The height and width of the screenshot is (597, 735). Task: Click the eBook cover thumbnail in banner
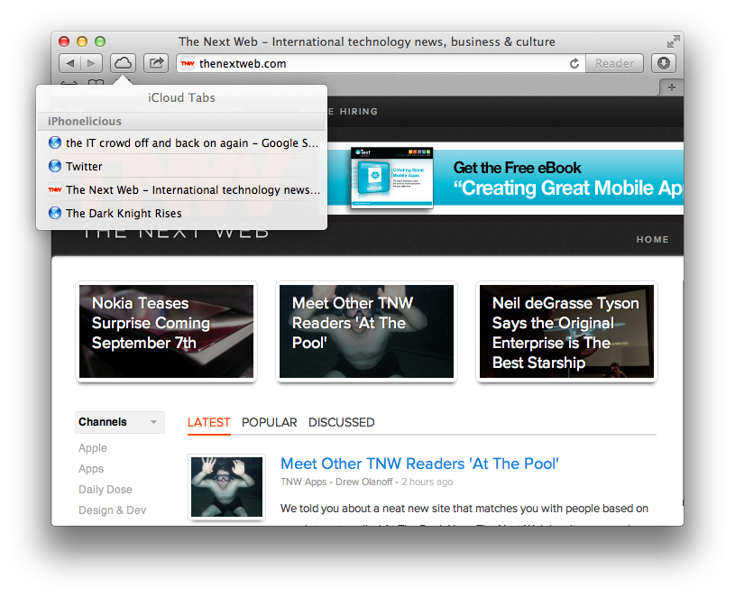392,178
